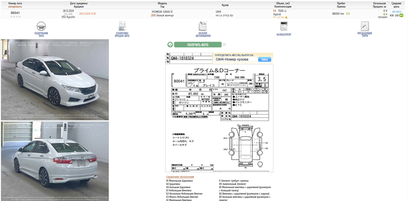Click the warning triangle next to FF 110 lhs
408x201 pixels.
click(286, 17)
